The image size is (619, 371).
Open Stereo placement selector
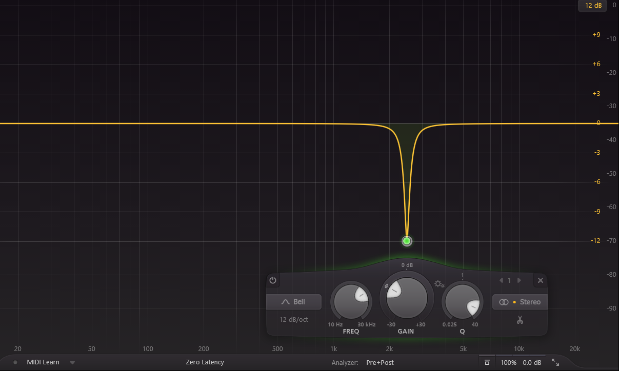click(520, 302)
